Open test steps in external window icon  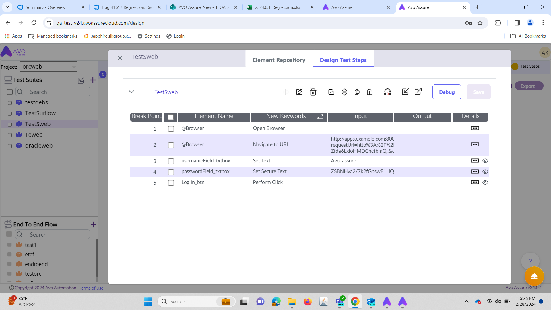click(x=418, y=91)
